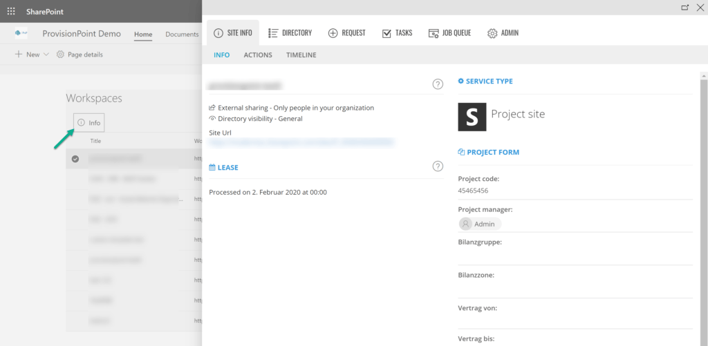Open the Site Info tab
This screenshot has height=346, width=708.
pyautogui.click(x=233, y=33)
